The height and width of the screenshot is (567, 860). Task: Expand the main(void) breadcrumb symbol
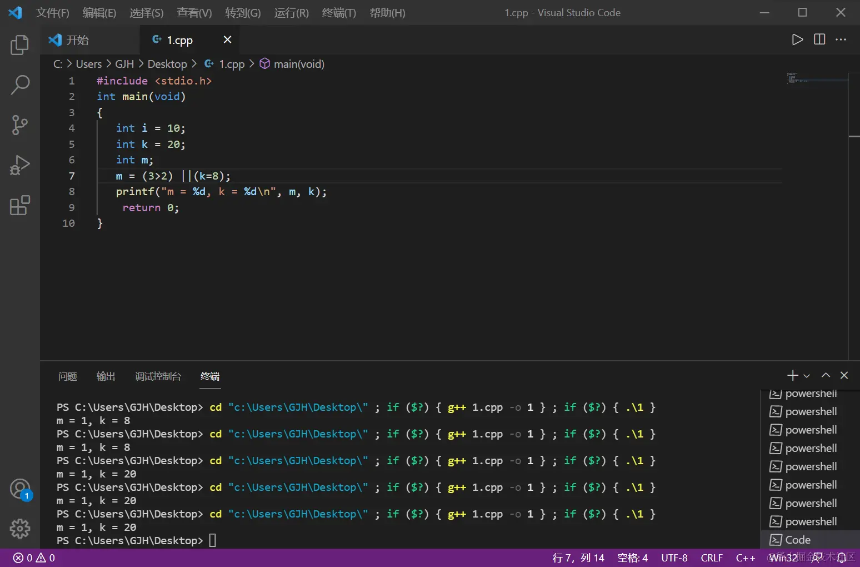click(298, 64)
